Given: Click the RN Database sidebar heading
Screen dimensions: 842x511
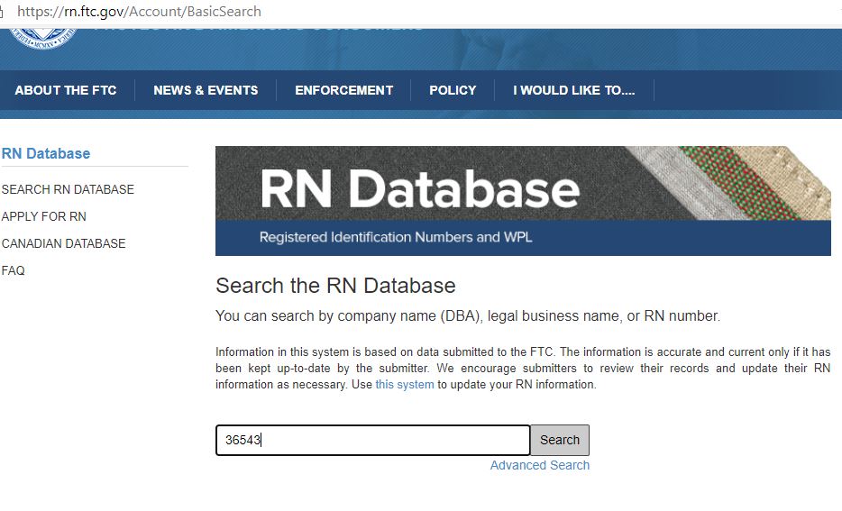Looking at the screenshot, I should pyautogui.click(x=46, y=153).
